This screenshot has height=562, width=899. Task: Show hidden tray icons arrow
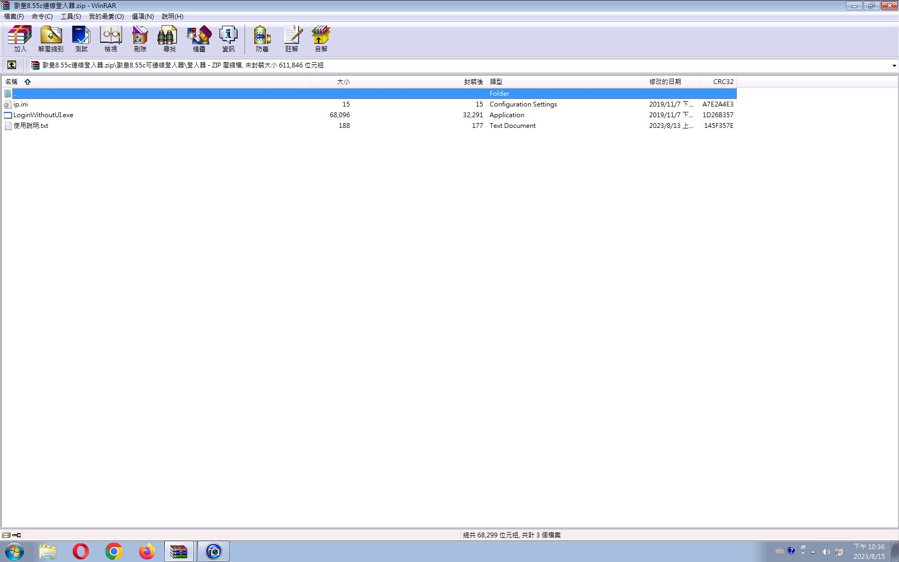813,552
